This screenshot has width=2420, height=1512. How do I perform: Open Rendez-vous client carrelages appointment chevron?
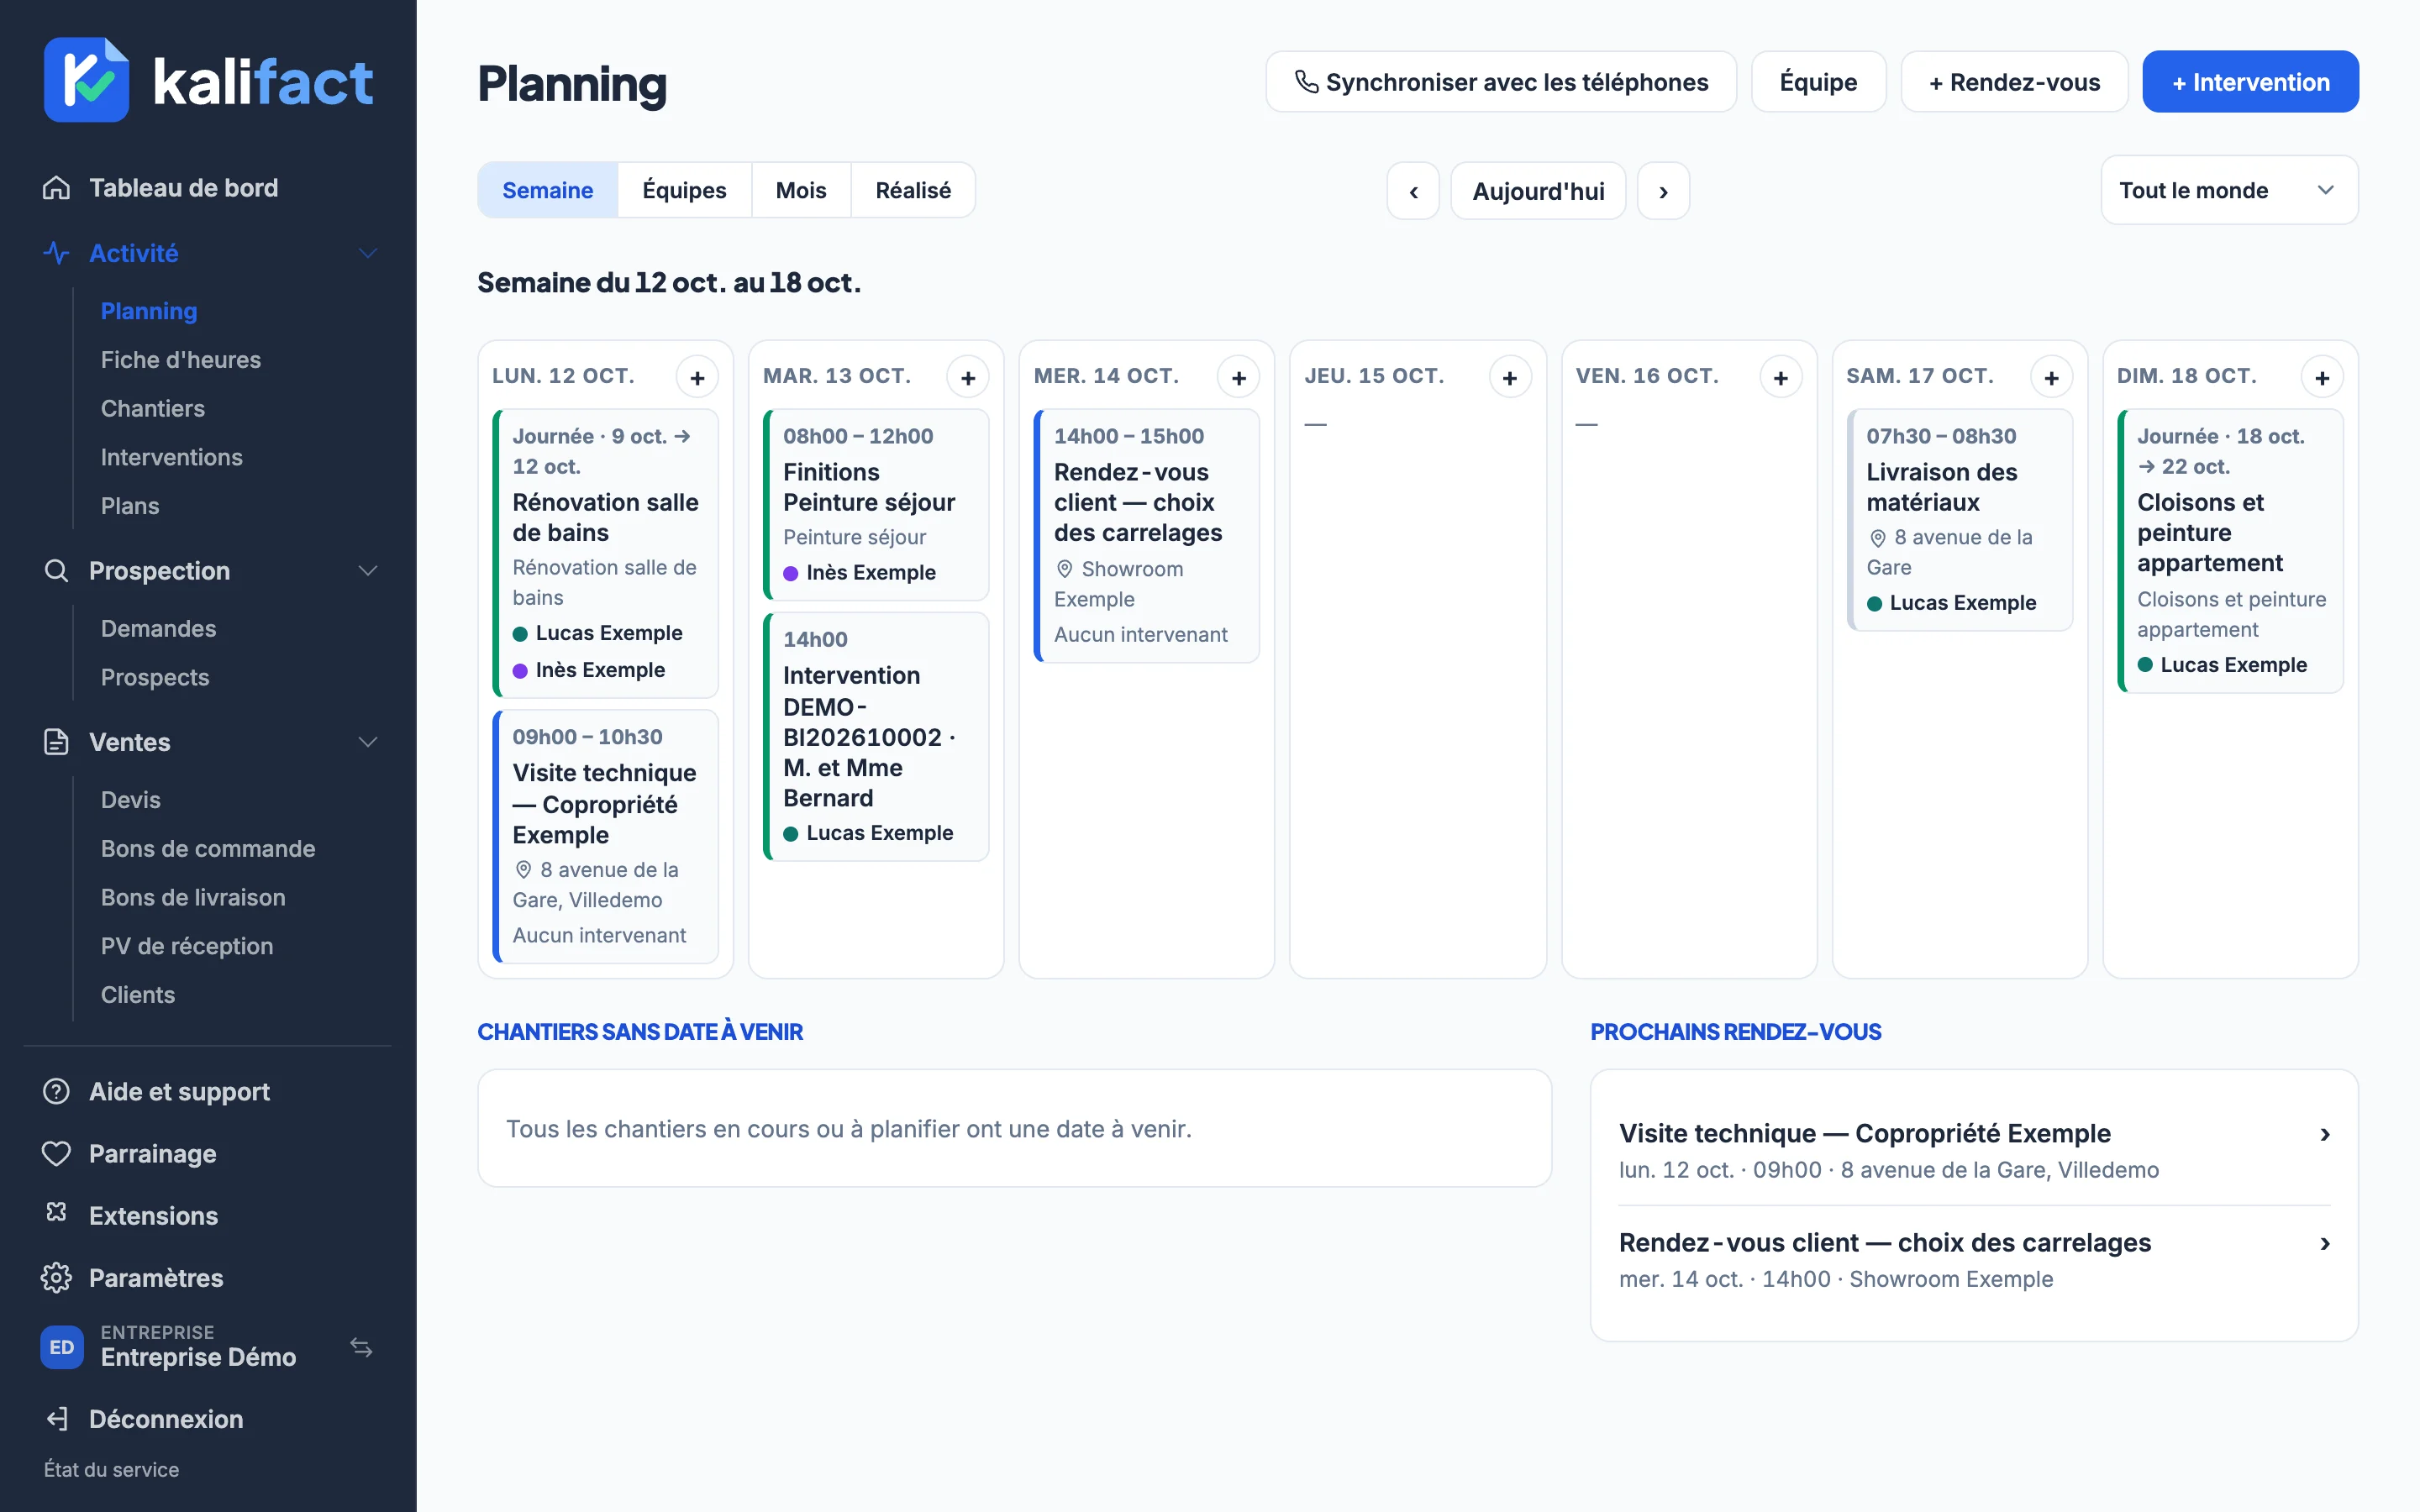(x=2325, y=1243)
